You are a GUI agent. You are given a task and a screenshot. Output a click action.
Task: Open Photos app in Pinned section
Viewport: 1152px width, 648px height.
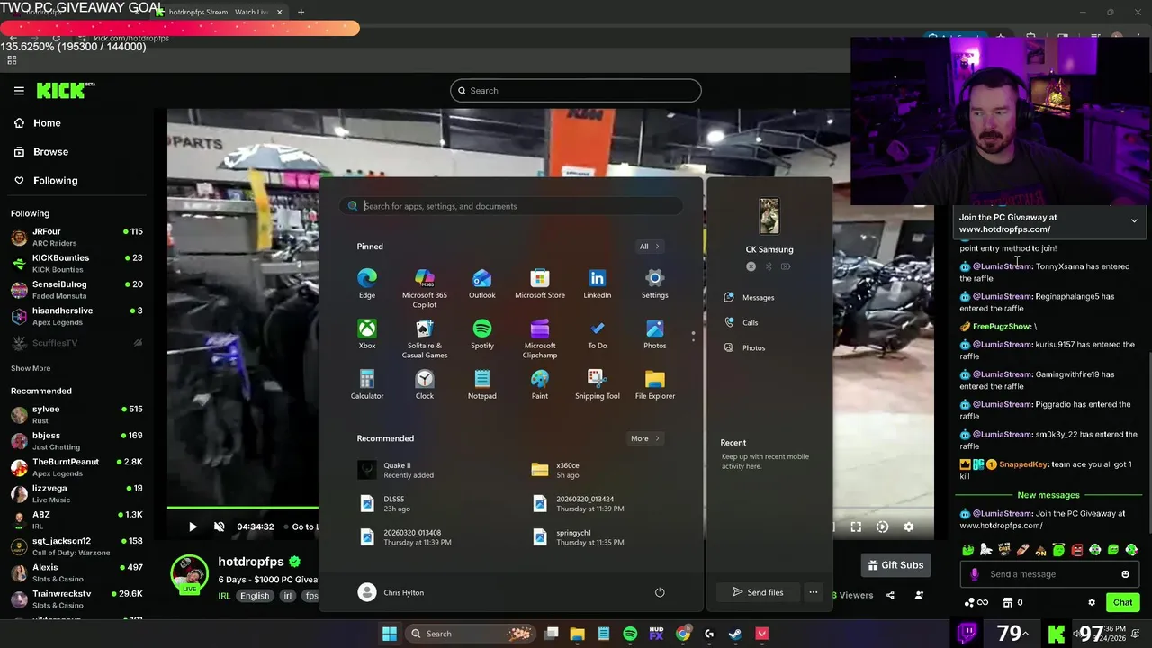pyautogui.click(x=655, y=334)
